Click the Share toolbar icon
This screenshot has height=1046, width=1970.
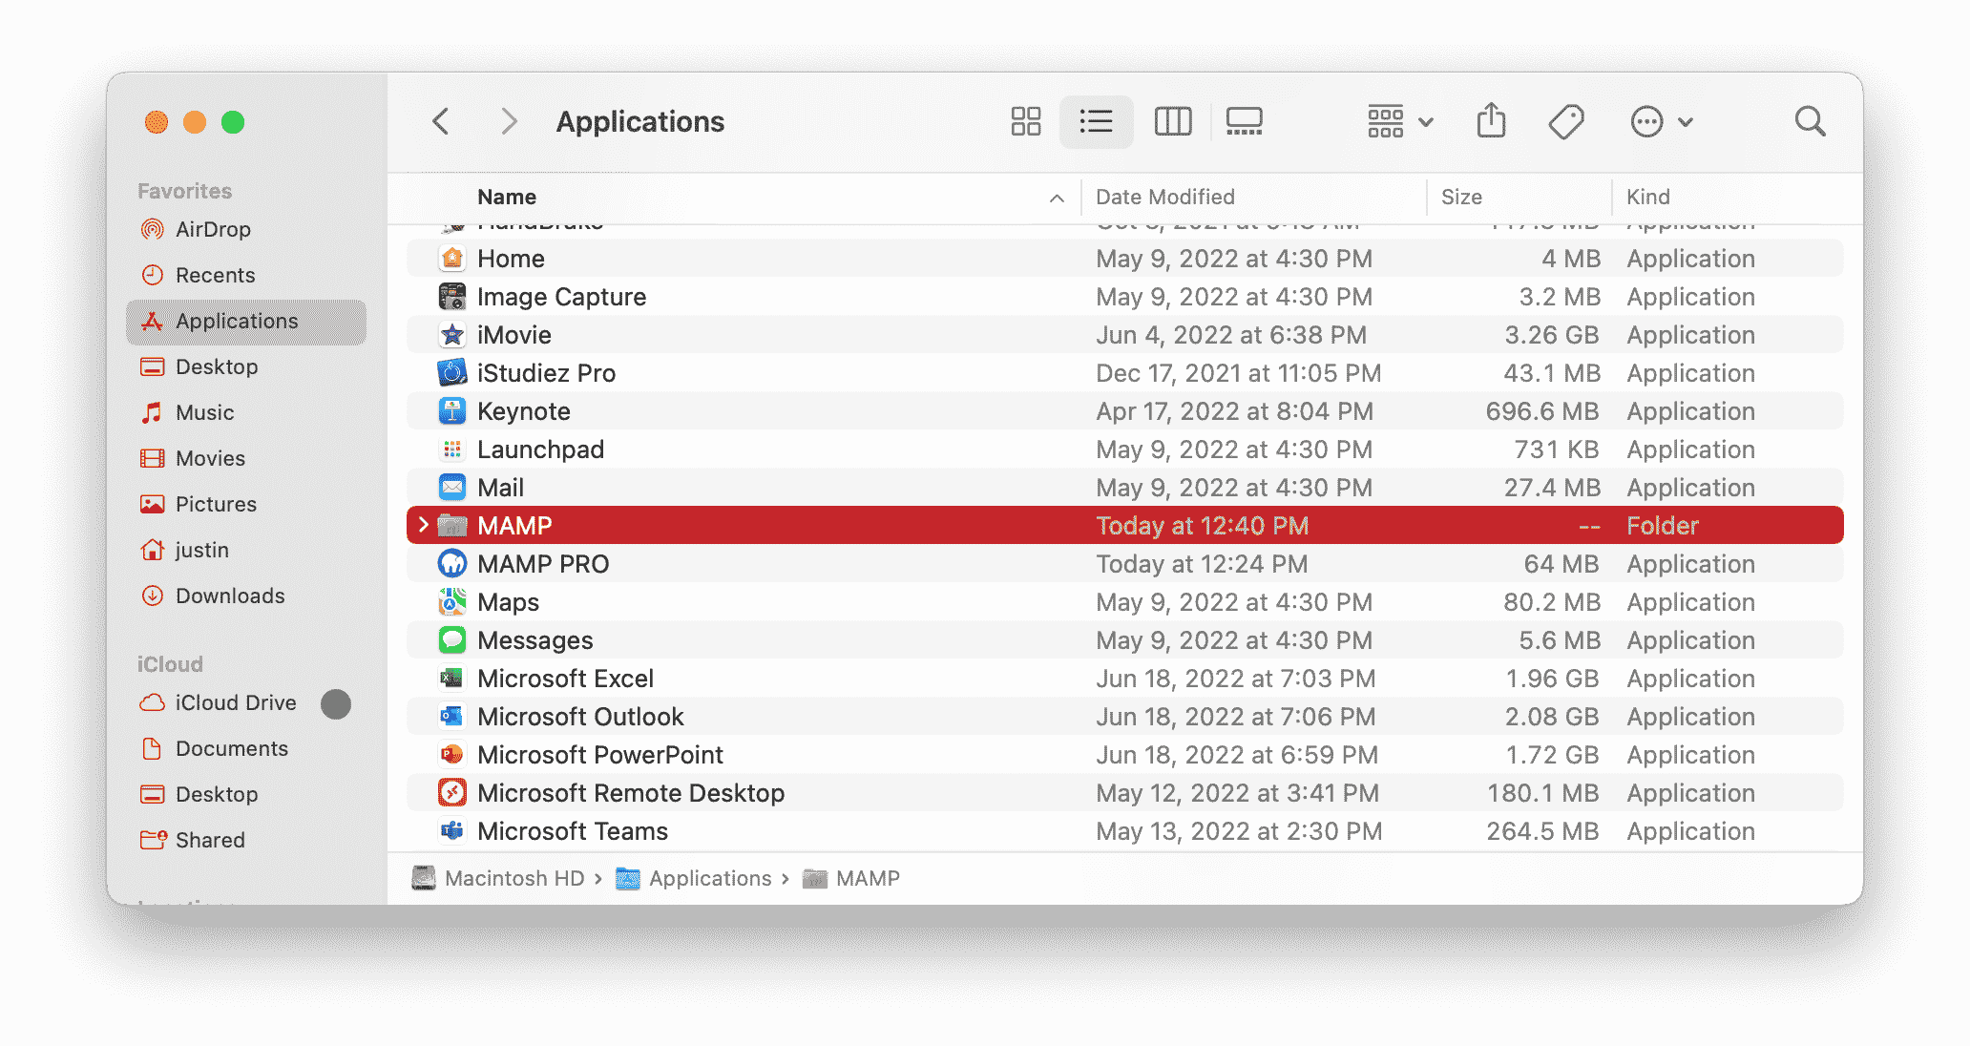pos(1491,121)
